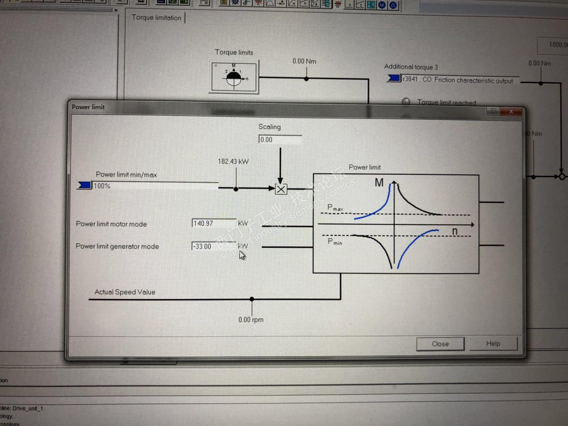The height and width of the screenshot is (426, 568).
Task: Click the question mark in dialog title bar
Action: coord(493,111)
